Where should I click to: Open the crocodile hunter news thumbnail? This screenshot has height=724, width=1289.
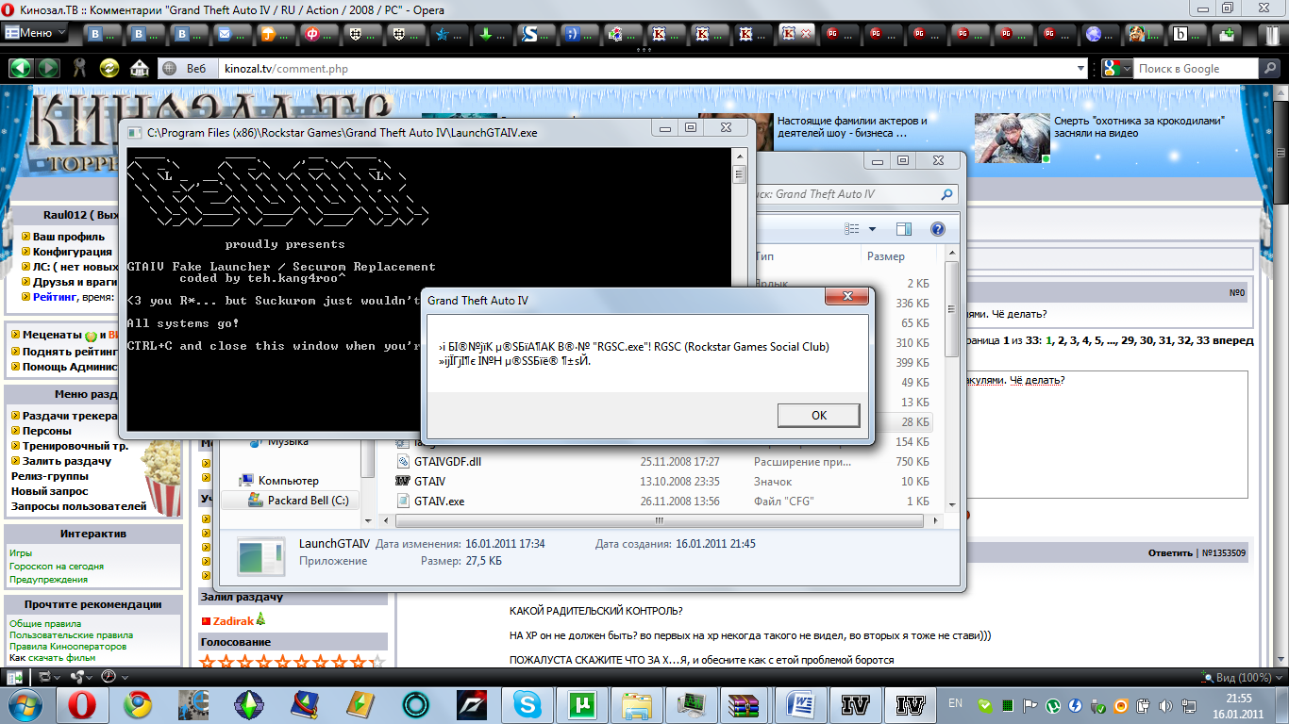[x=1012, y=139]
